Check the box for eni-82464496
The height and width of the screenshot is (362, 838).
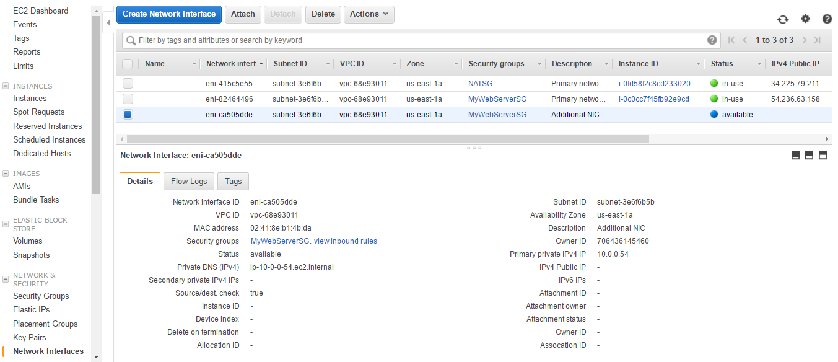128,99
